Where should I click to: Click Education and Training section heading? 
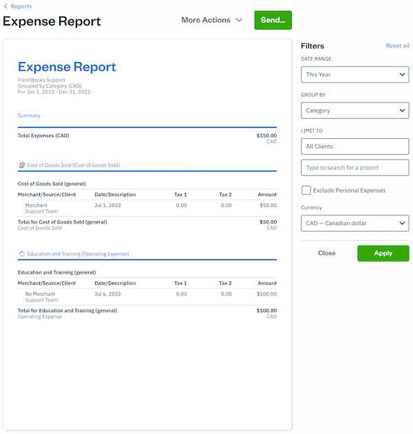[x=78, y=254]
